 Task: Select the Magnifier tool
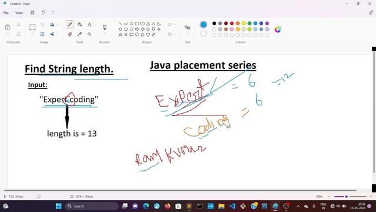89,34
